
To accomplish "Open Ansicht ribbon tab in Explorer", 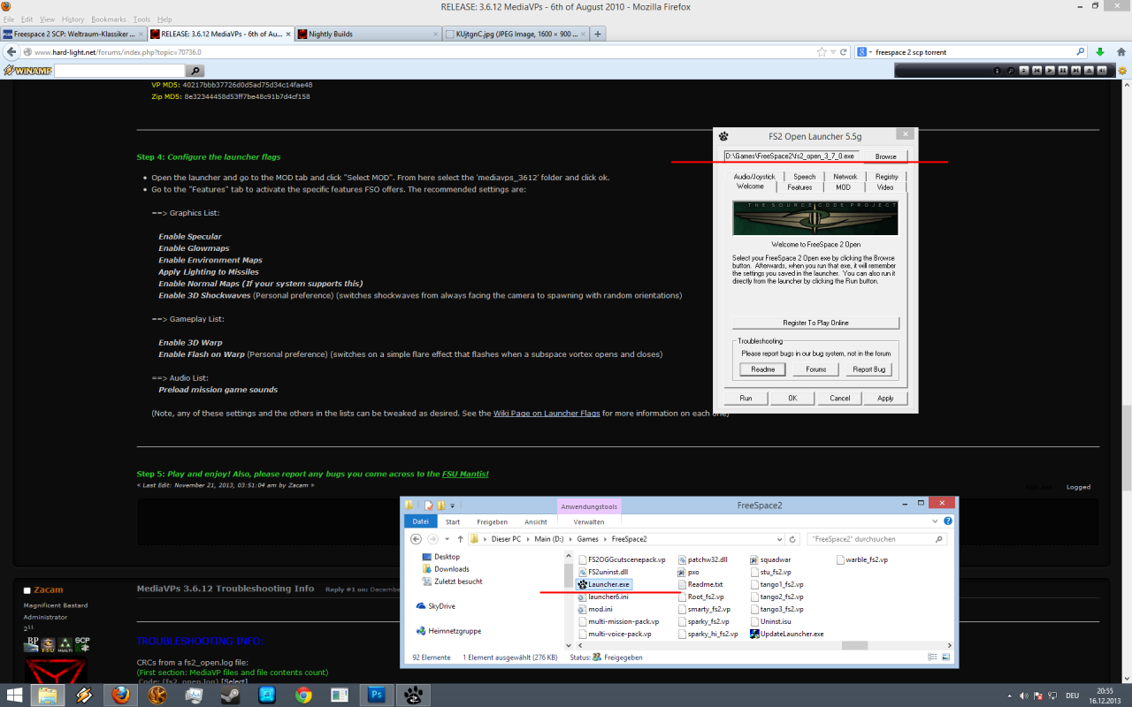I will click(x=536, y=521).
